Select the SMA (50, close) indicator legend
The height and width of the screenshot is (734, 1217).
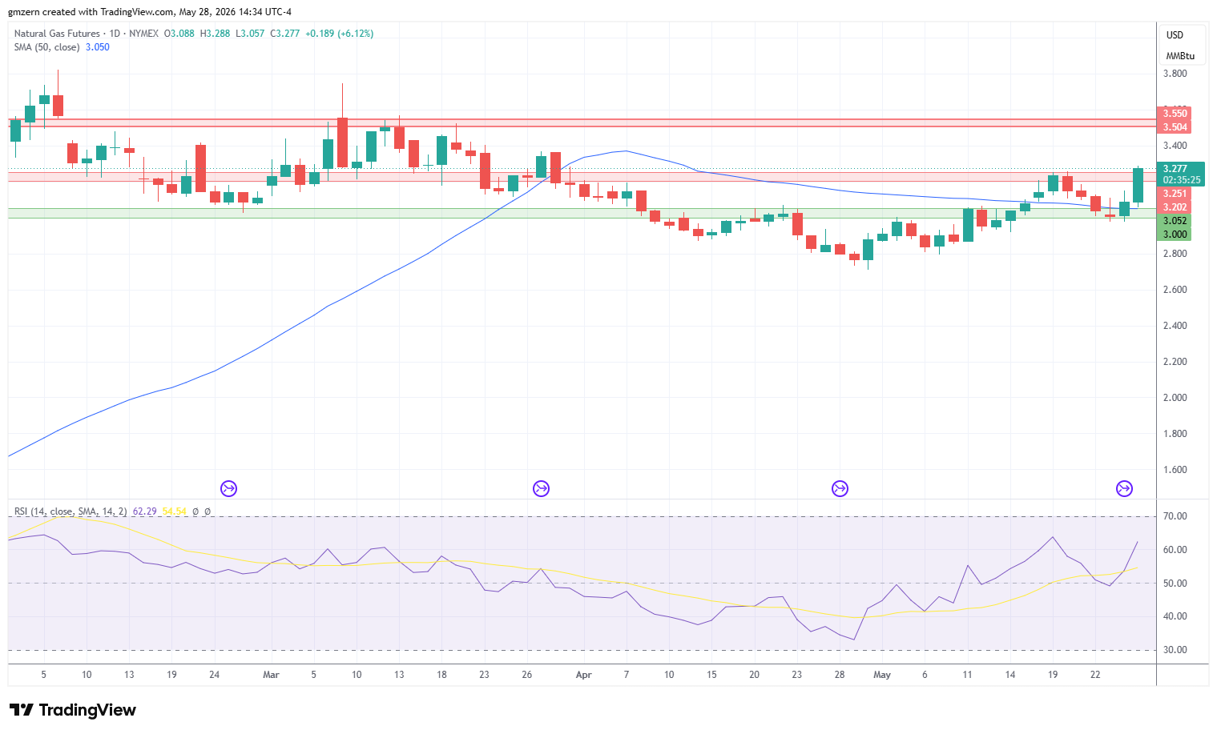pos(46,47)
